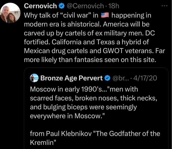This screenshot has width=172, height=149.
Task: Click Bronze Age Pervert's verified badge
Action: pyautogui.click(x=107, y=78)
